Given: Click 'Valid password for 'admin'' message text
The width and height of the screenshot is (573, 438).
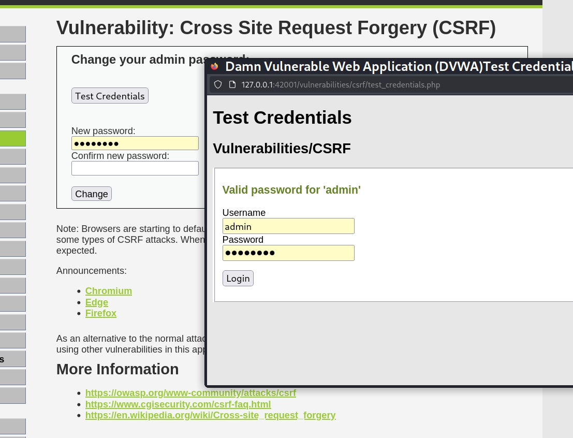Looking at the screenshot, I should click(x=291, y=190).
